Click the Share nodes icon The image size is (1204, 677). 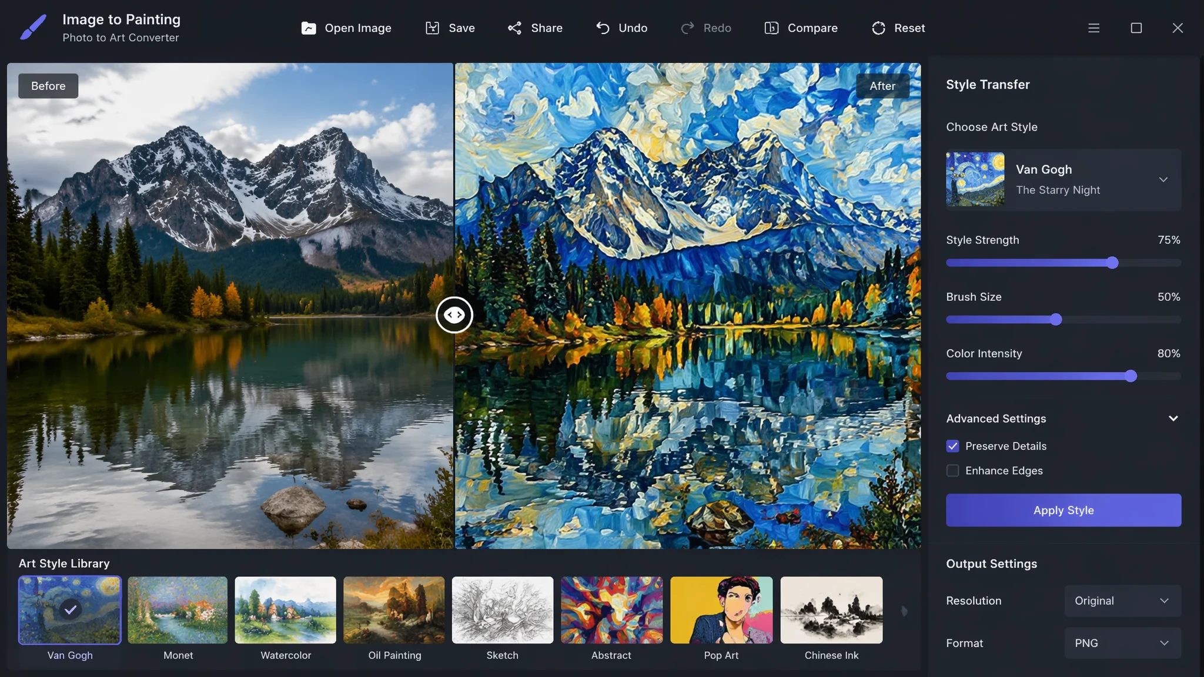point(514,28)
